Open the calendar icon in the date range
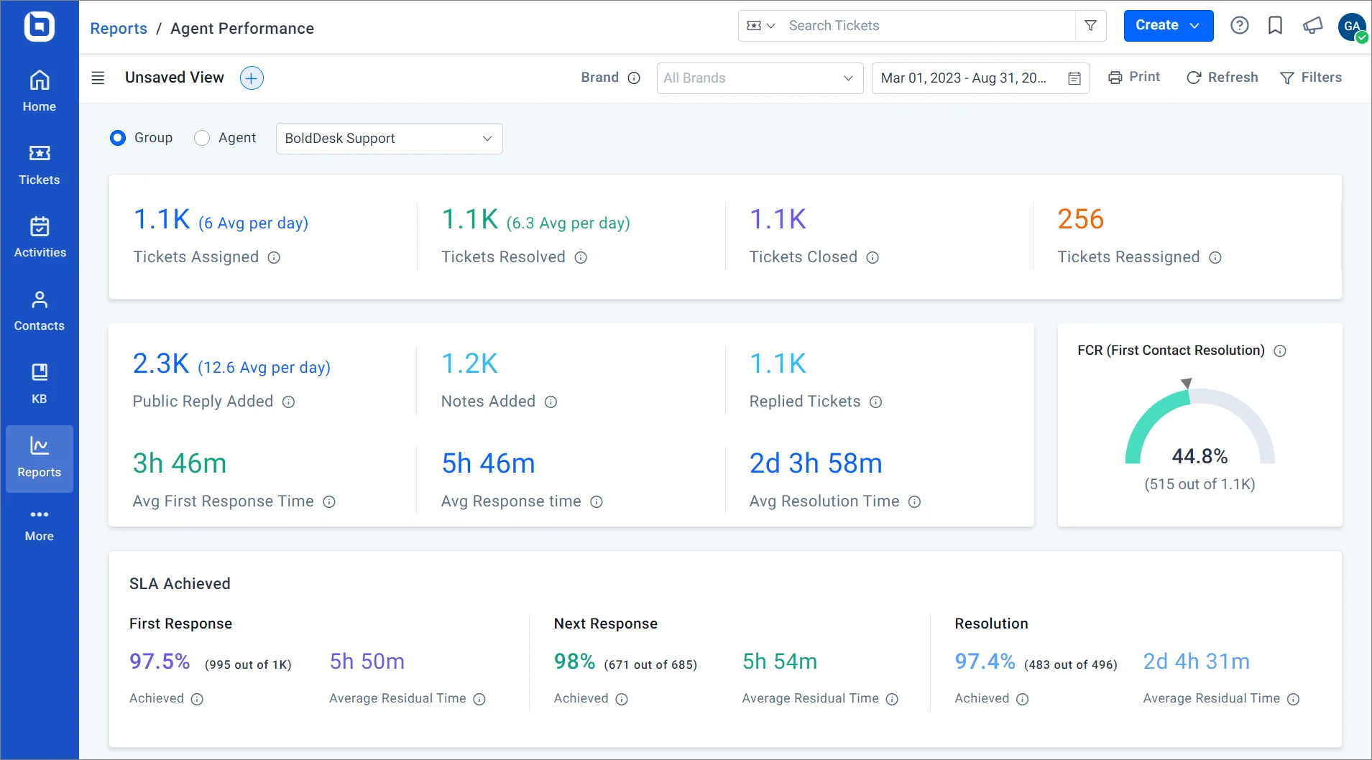Image resolution: width=1372 pixels, height=760 pixels. tap(1074, 78)
